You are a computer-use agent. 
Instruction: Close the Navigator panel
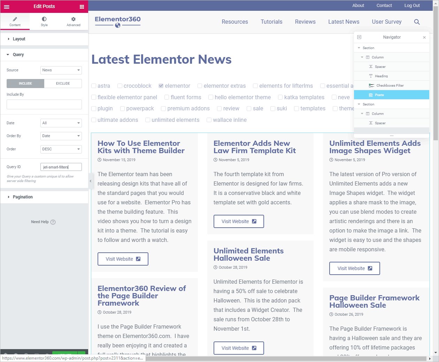click(x=424, y=38)
